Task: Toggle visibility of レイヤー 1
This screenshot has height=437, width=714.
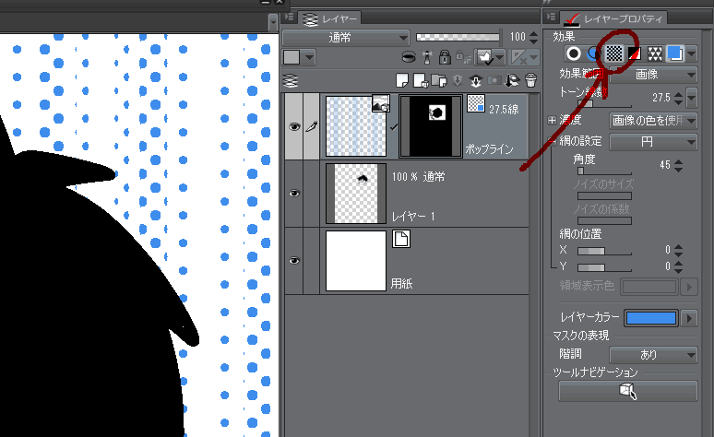Action: (294, 194)
